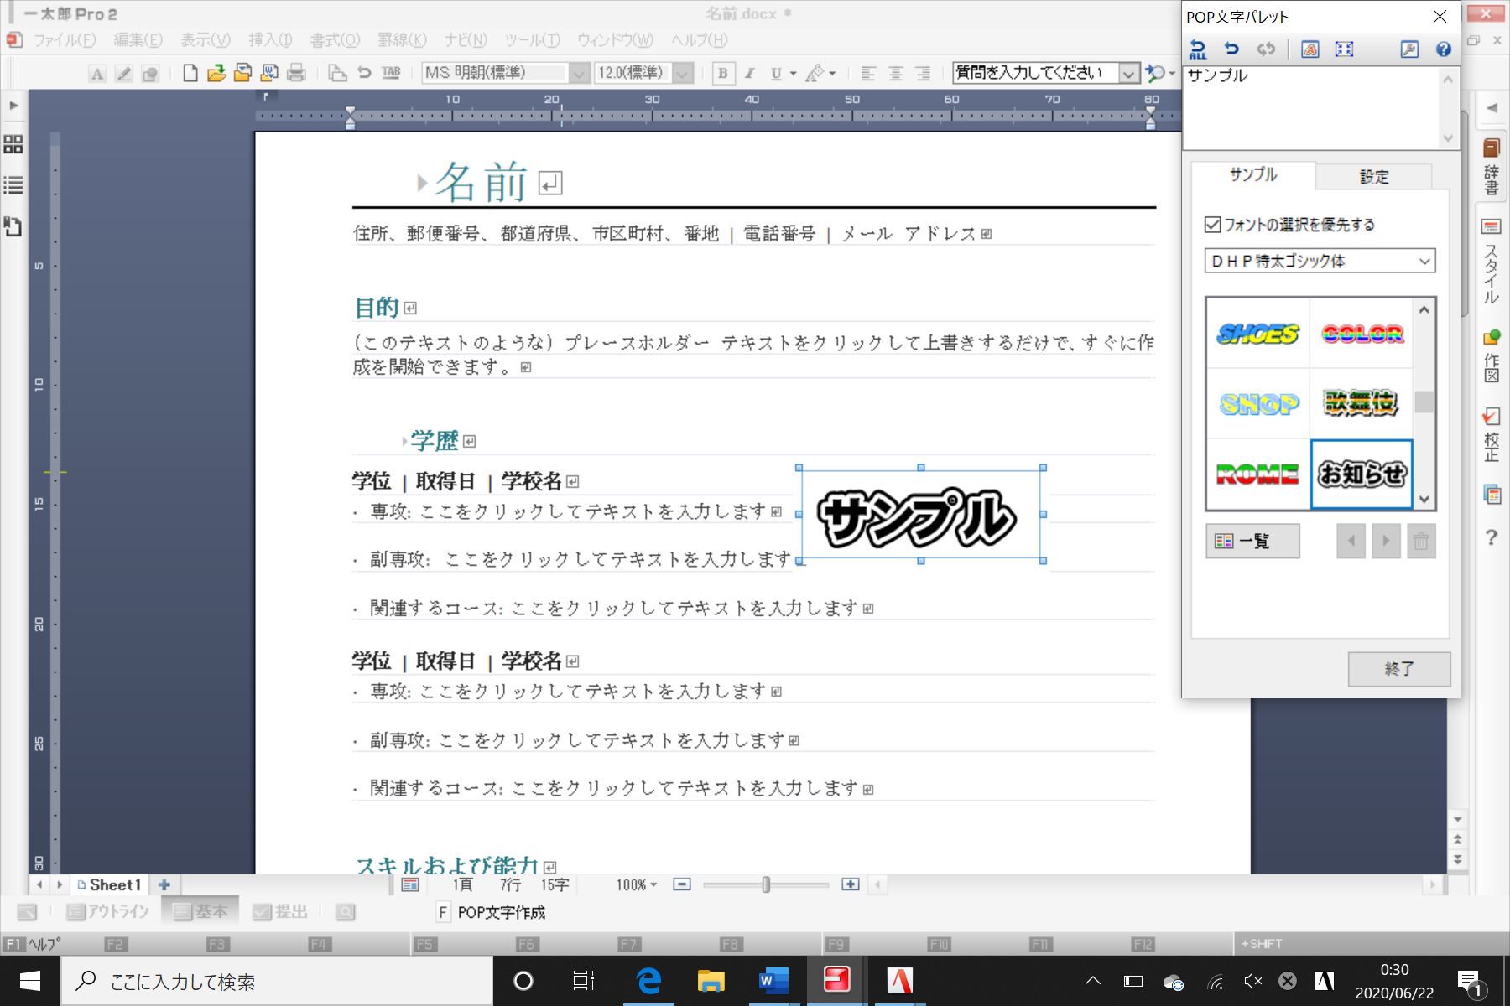Viewport: 1510px width, 1006px height.
Task: Expand the question box history dropdown arrow
Action: point(1129,73)
